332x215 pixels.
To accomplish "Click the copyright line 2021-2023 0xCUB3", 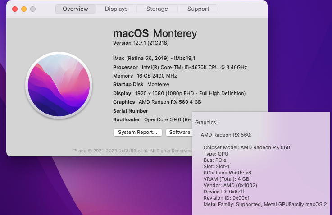I will click(x=132, y=151).
